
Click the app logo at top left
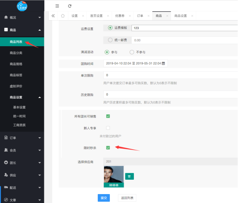click(22, 6)
